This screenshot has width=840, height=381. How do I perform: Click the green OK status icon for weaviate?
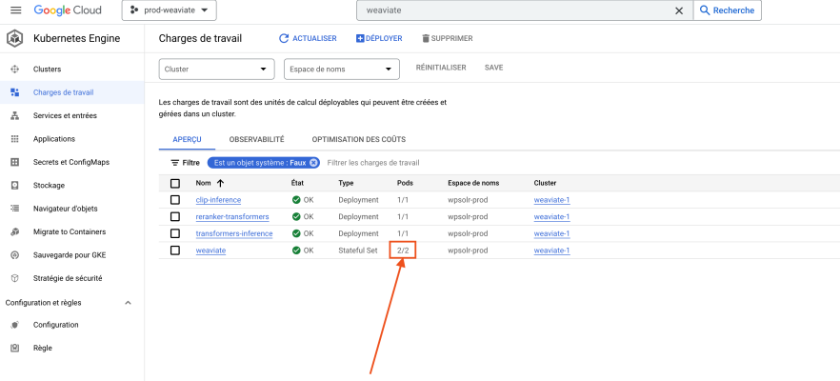(296, 251)
